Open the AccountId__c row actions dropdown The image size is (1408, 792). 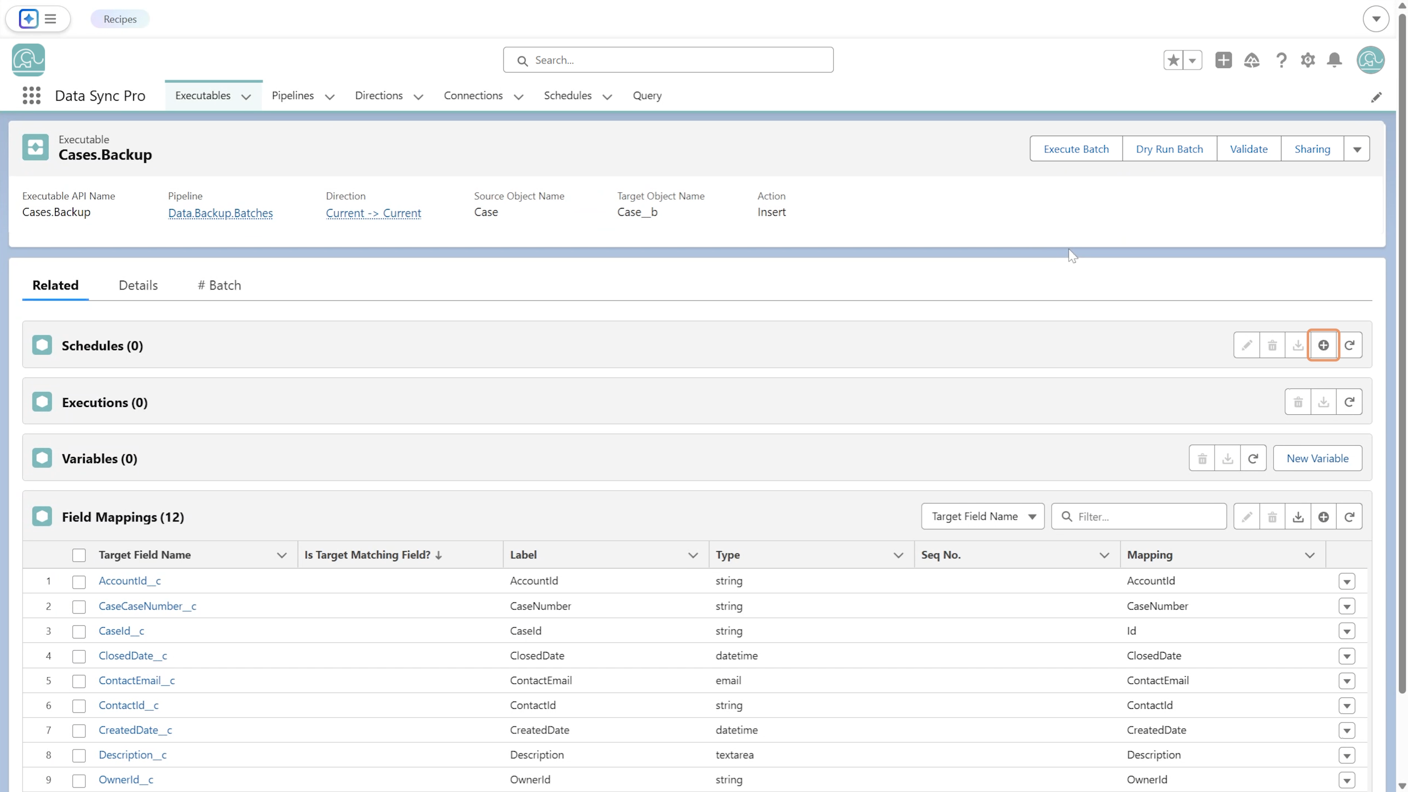(1347, 582)
